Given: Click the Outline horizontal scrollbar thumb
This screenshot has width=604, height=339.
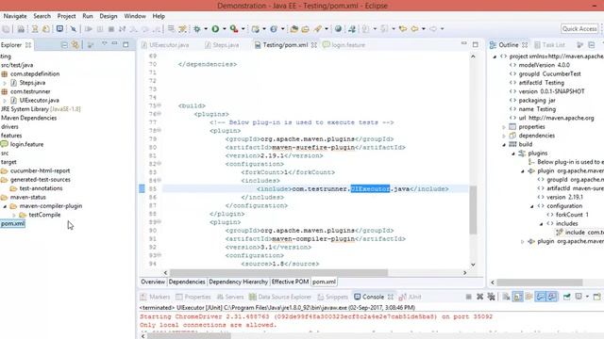Looking at the screenshot, I should click(x=539, y=282).
